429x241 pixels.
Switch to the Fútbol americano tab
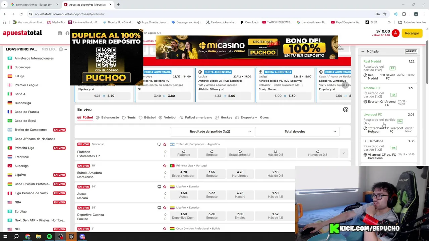pyautogui.click(x=196, y=117)
